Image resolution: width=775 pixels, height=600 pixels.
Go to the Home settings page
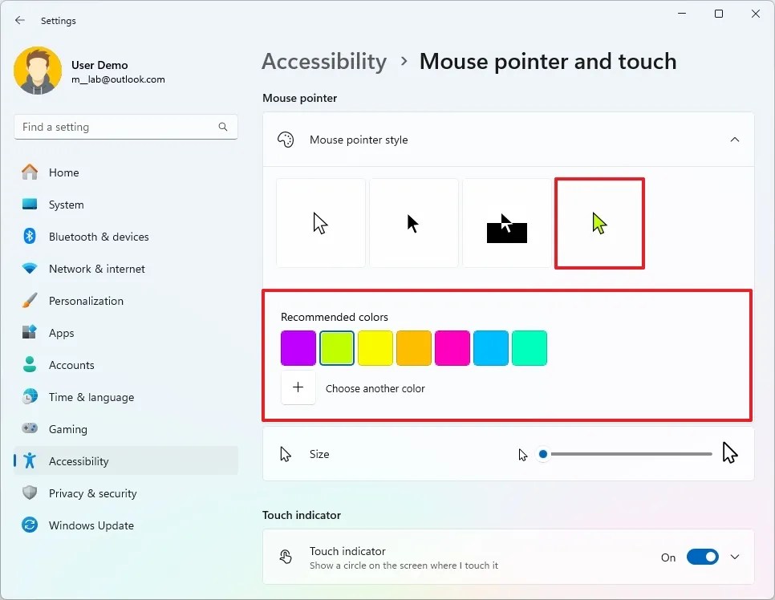click(x=30, y=172)
